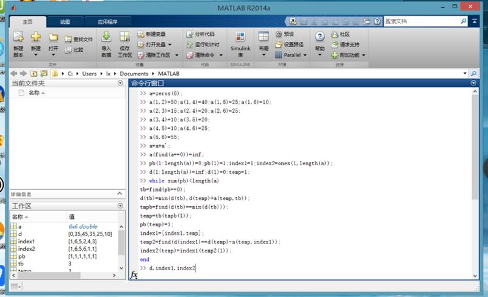The width and height of the screenshot is (488, 297).
Task: Click the first quick-access toolbar shortcut icon
Action: point(293,21)
